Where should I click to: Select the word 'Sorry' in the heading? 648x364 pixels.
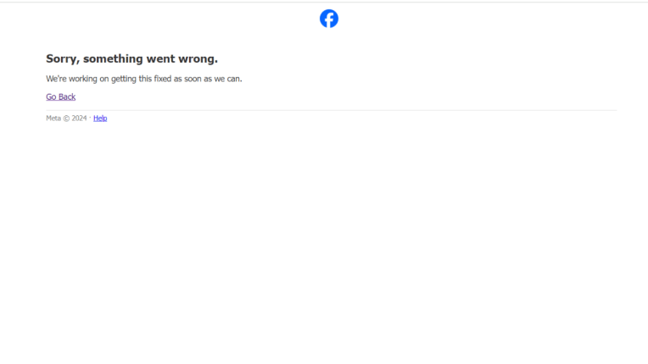pos(61,58)
